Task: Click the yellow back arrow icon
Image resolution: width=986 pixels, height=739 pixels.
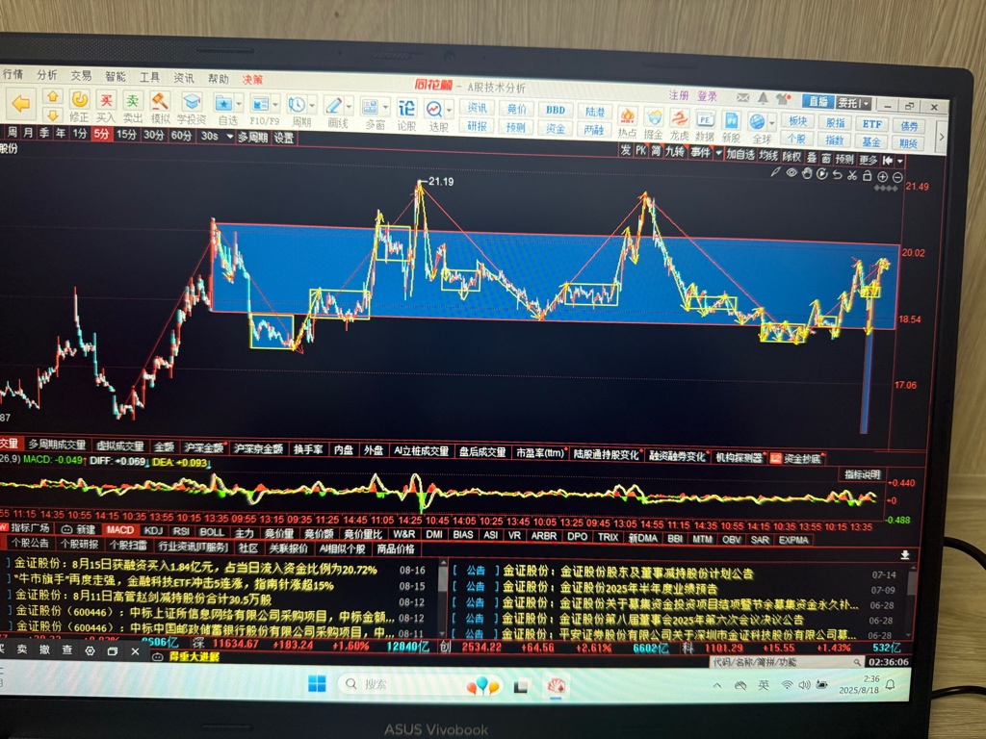Action: click(x=21, y=102)
